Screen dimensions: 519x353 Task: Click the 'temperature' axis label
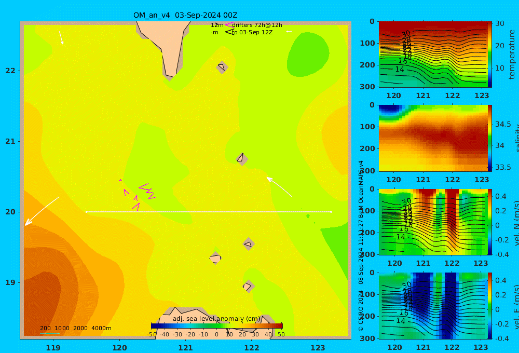(512, 55)
